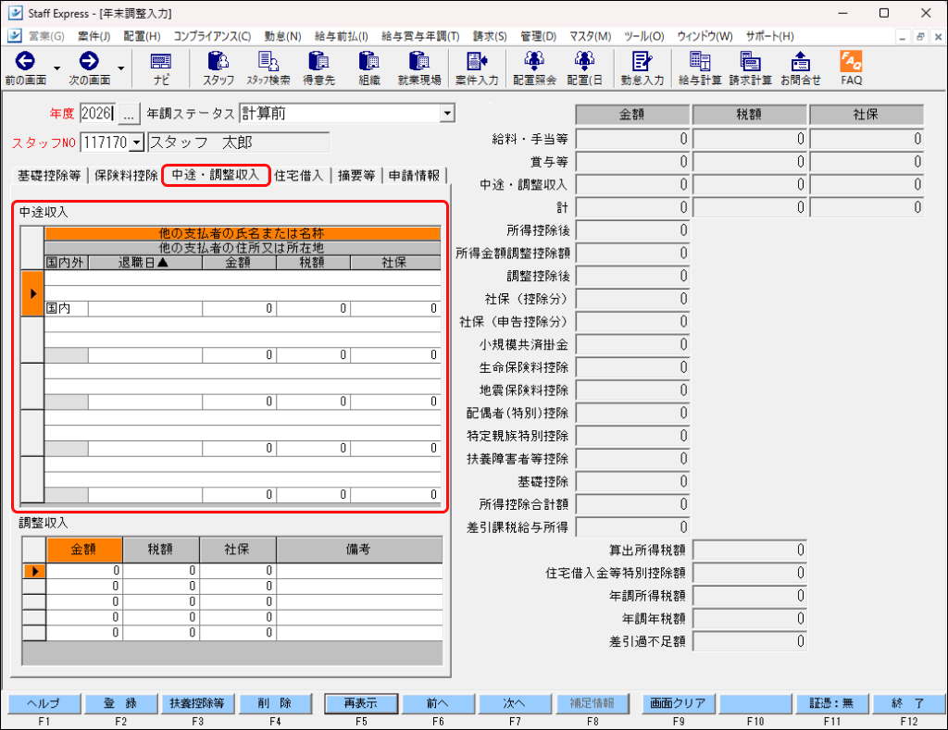Open the お問合せ inquiry icon
The image size is (948, 730).
(x=801, y=68)
